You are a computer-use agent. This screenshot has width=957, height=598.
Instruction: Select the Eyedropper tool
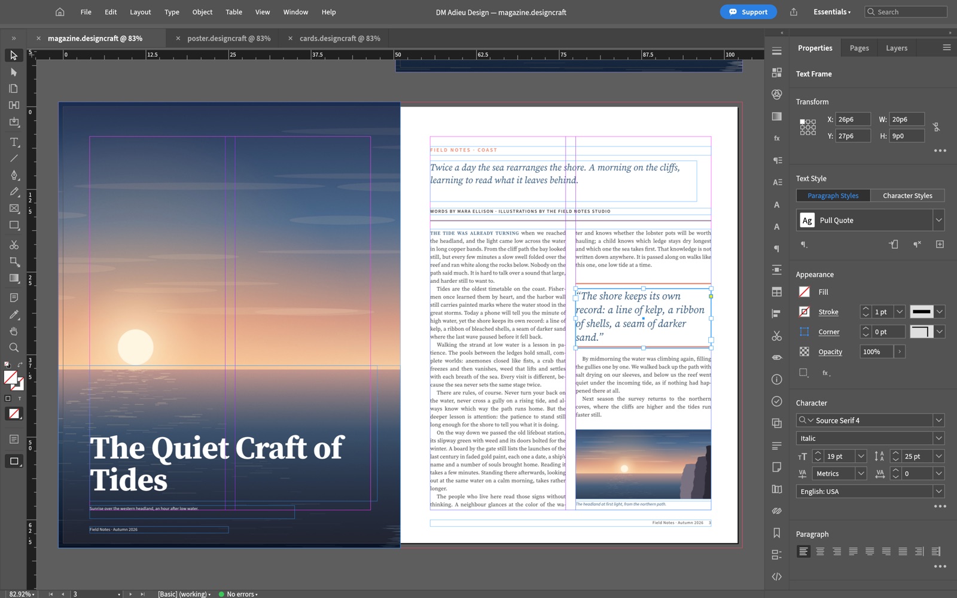tap(14, 314)
